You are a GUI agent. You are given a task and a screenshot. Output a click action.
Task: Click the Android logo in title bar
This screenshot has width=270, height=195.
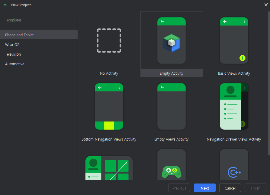coord(5,5)
